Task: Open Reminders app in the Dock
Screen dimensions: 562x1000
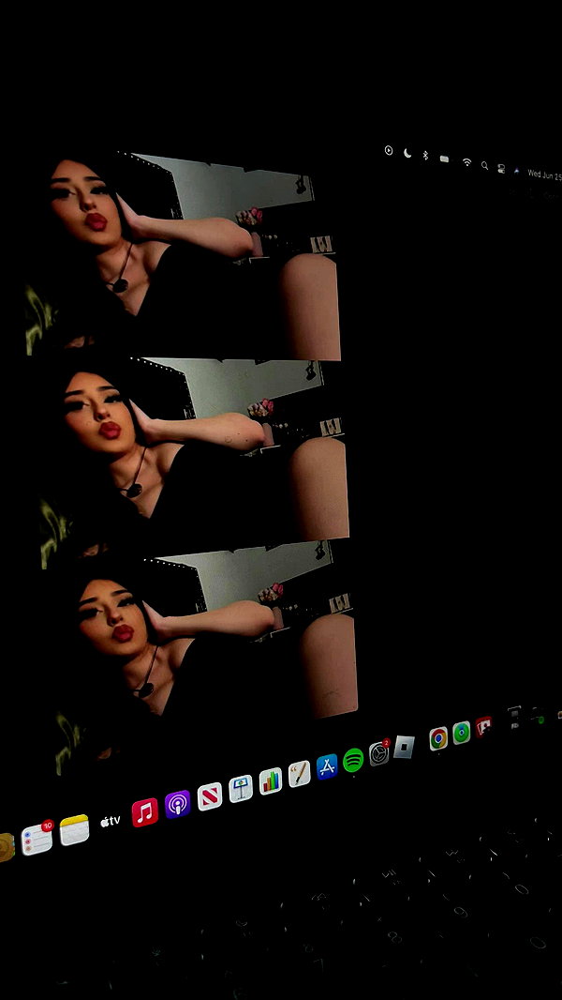Action: (x=37, y=839)
